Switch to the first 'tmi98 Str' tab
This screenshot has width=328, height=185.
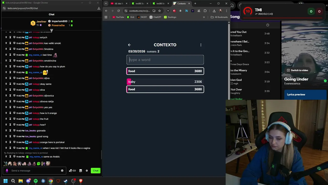tap(140, 4)
